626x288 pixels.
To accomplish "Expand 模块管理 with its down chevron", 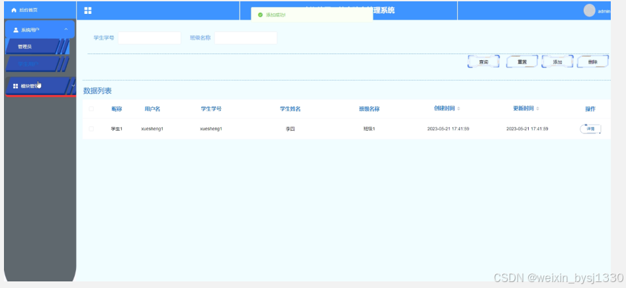I will click(73, 85).
